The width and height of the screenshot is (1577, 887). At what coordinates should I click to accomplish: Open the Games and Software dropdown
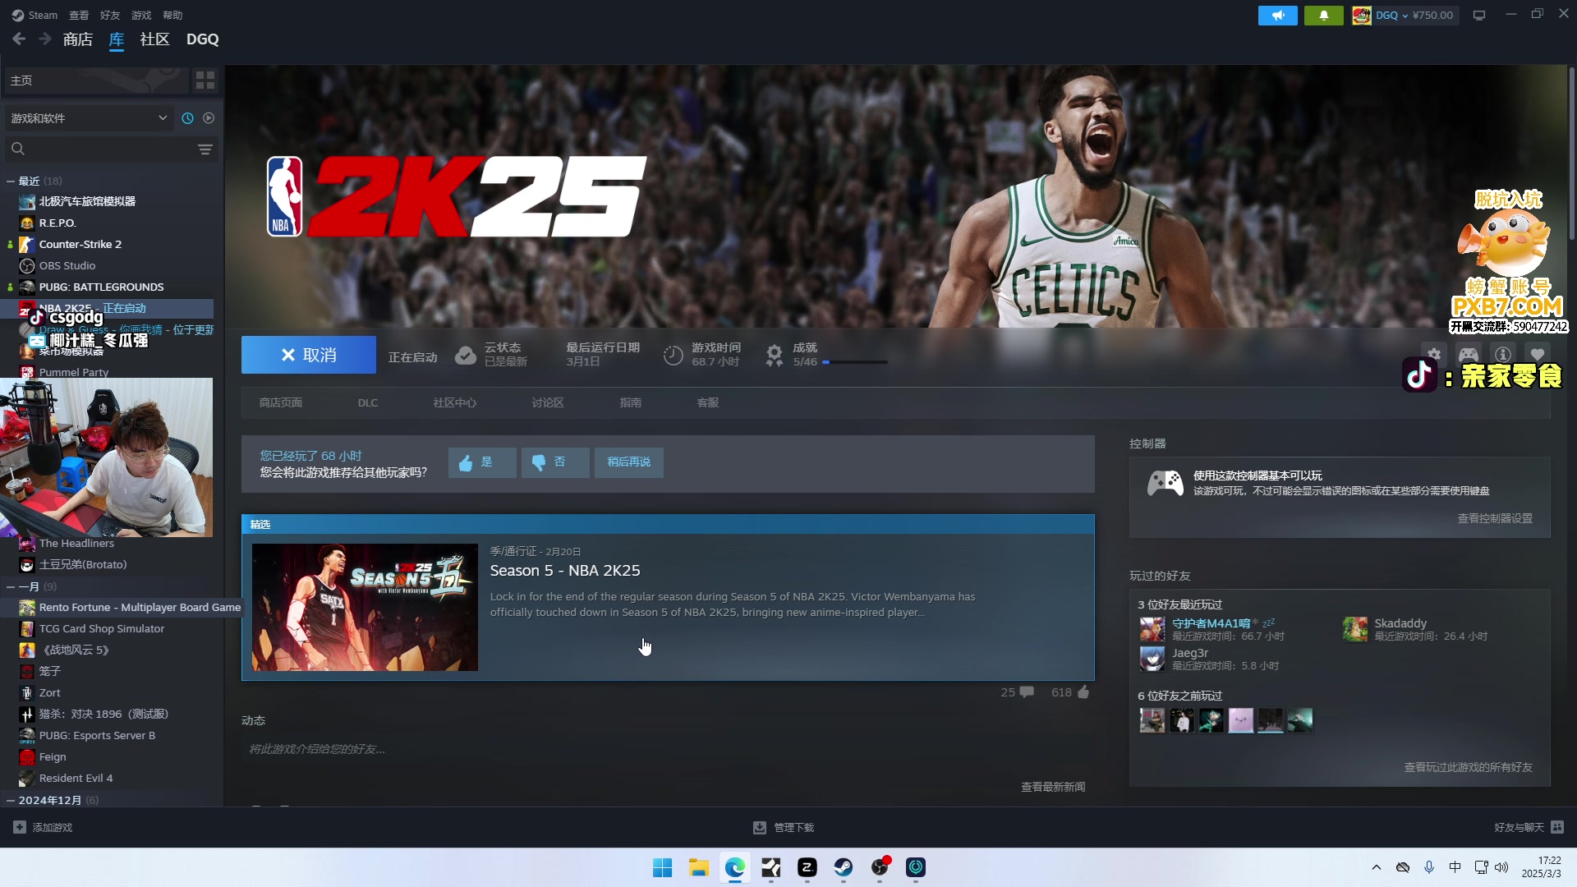[x=89, y=118]
